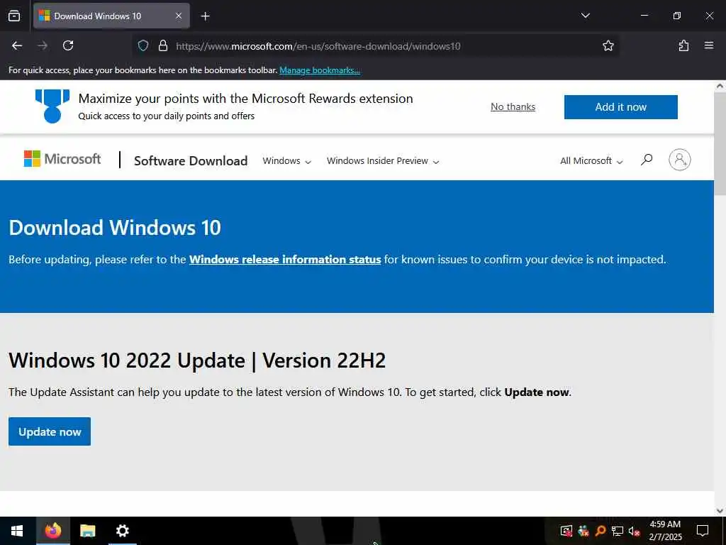Click the Microsoft Rewards medal icon
726x545 pixels.
[x=52, y=106]
